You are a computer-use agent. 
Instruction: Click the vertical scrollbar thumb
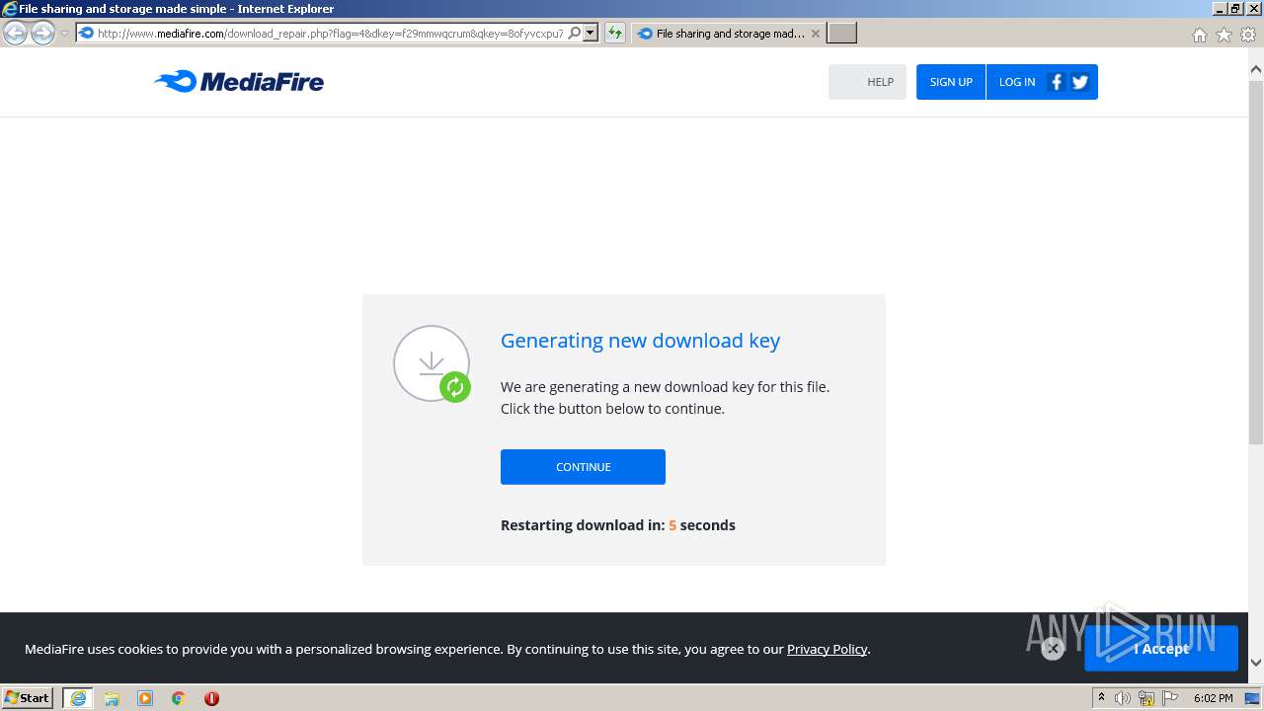(1256, 262)
